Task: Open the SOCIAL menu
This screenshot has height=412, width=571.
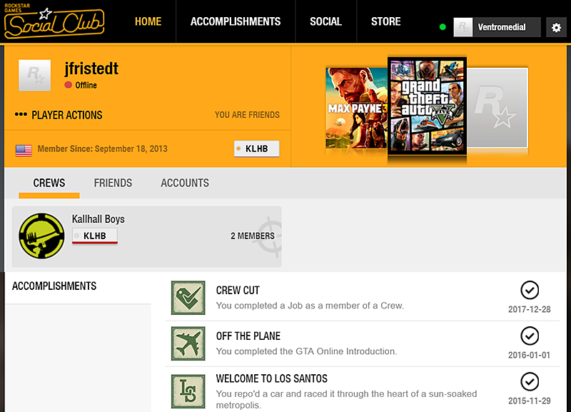Action: pyautogui.click(x=325, y=21)
